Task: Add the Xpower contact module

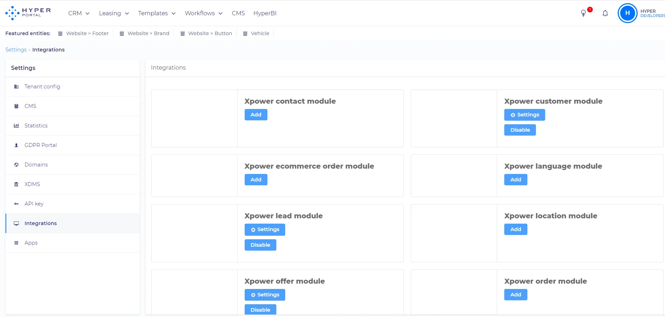Action: point(256,115)
